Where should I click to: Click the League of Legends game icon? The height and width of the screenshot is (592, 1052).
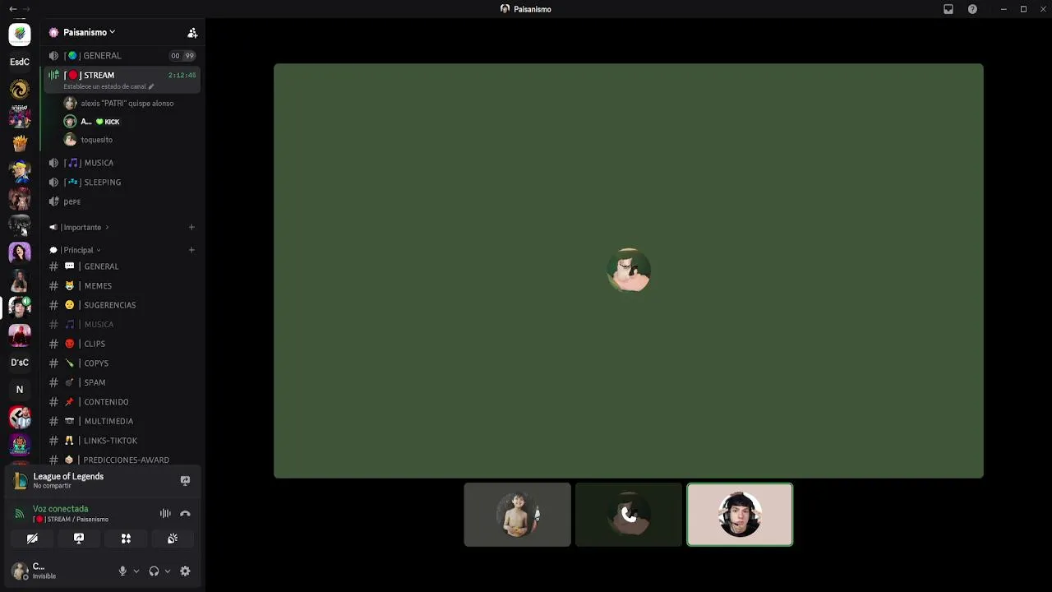coord(21,481)
